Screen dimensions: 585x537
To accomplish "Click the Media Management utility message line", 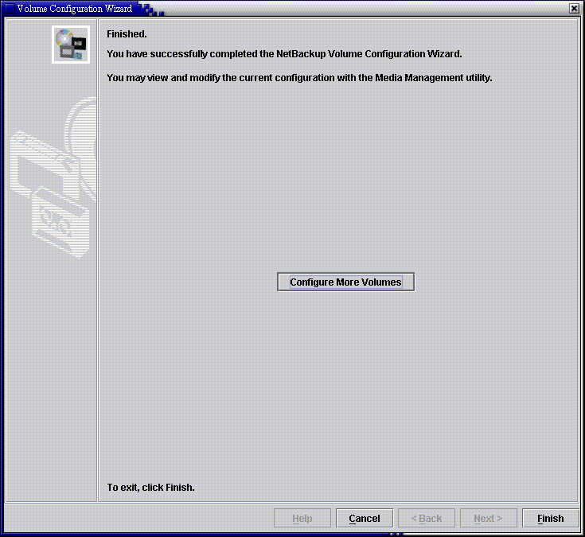I will [x=299, y=78].
